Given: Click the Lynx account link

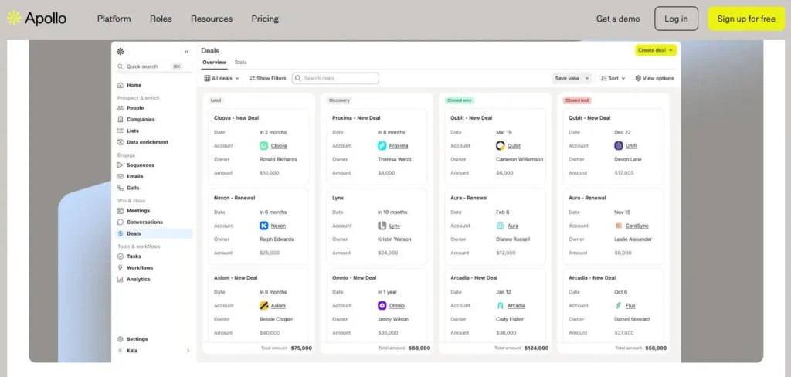Looking at the screenshot, I should point(395,226).
